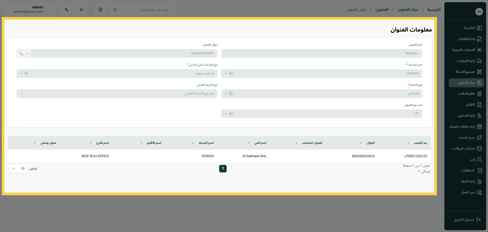Go to العناوين breadcrumb link
Screen dimensions: 488x232
[x=382, y=9]
